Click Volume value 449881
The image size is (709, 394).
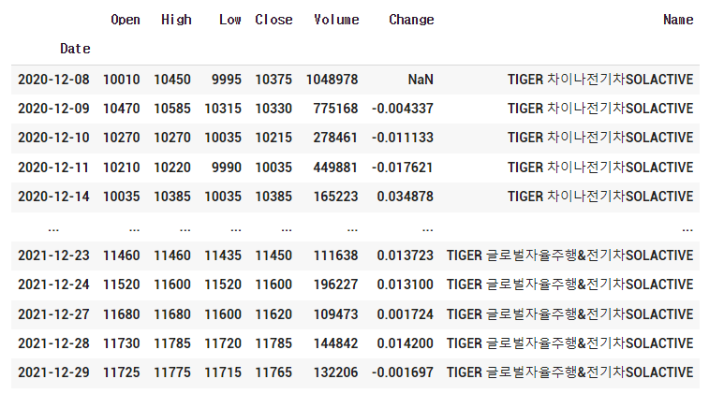(335, 168)
